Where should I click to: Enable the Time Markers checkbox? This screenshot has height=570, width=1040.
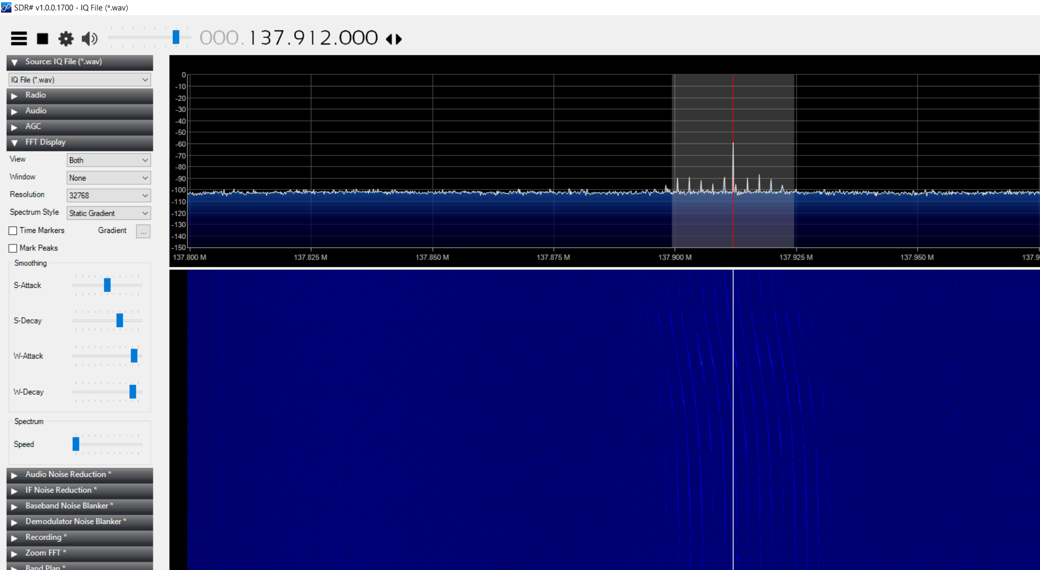tap(13, 231)
